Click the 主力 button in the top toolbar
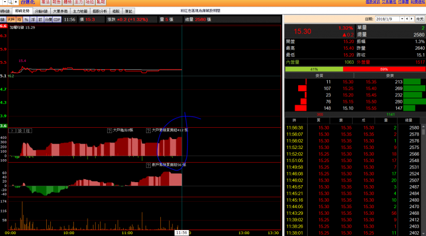 [79, 2]
